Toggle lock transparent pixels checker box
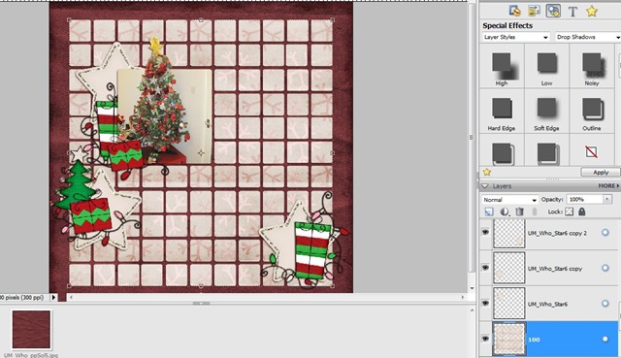Image resolution: width=621 pixels, height=358 pixels. [570, 212]
